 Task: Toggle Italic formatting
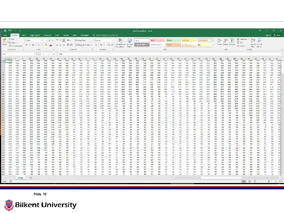[30, 45]
